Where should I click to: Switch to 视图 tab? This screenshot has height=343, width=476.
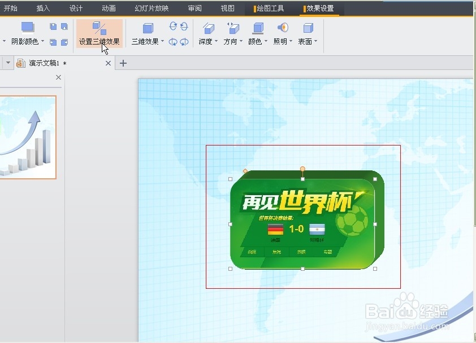[227, 8]
